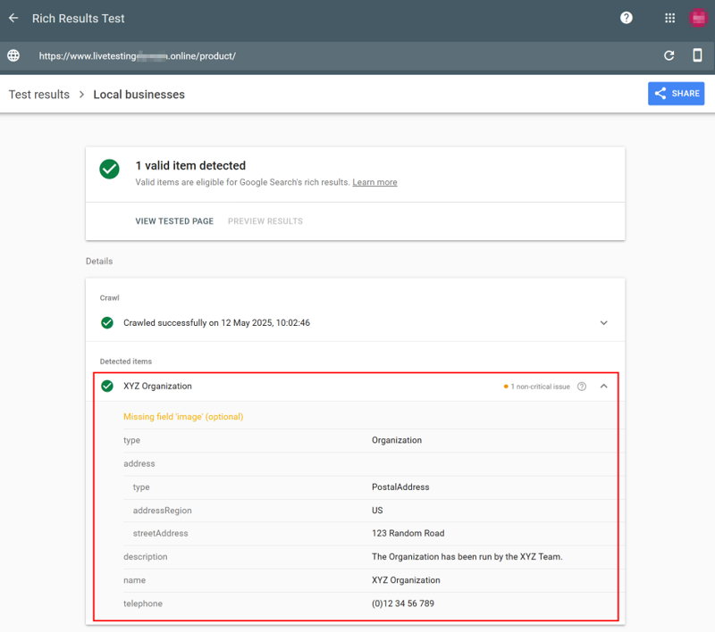Navigate to Test results breadcrumb
Image resolution: width=715 pixels, height=632 pixels.
pos(38,94)
